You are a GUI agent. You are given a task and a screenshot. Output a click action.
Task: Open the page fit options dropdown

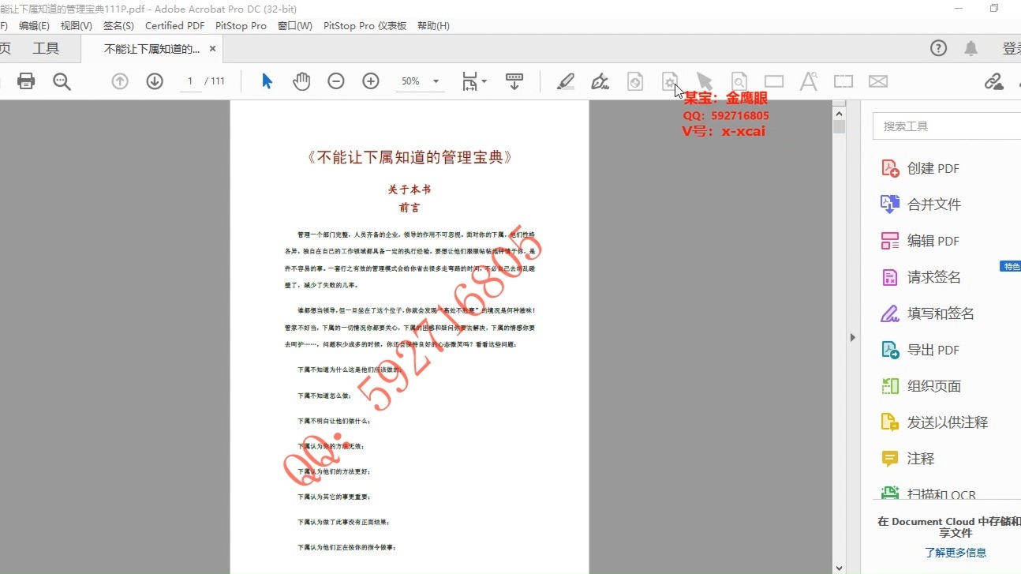(482, 81)
